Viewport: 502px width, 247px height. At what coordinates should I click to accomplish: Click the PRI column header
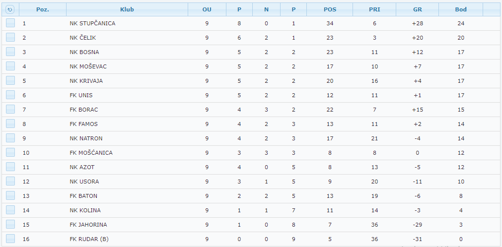[374, 9]
